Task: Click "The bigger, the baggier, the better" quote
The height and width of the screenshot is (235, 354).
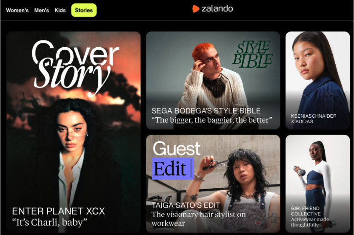Action: click(x=212, y=120)
